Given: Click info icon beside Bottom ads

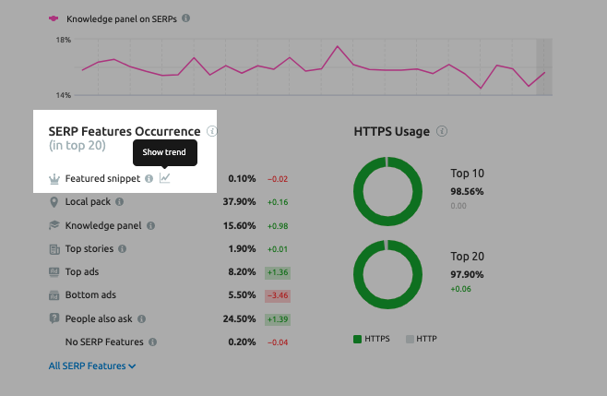Looking at the screenshot, I should point(125,295).
